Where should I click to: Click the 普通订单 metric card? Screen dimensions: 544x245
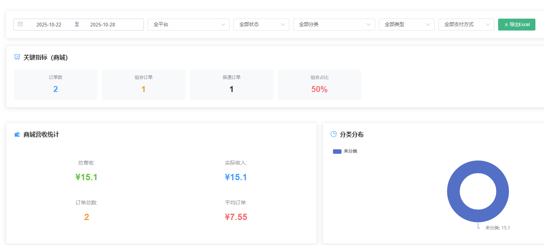tap(232, 85)
